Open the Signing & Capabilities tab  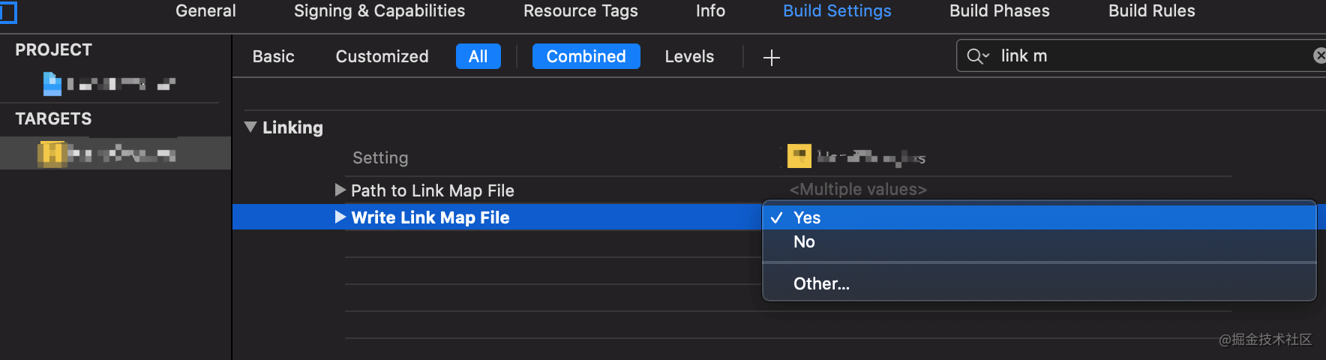point(379,11)
